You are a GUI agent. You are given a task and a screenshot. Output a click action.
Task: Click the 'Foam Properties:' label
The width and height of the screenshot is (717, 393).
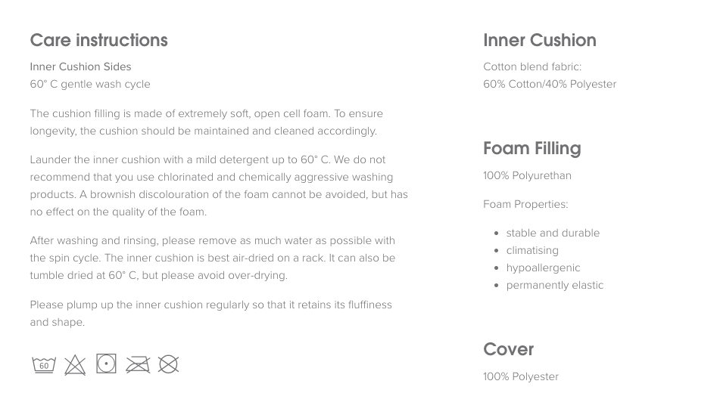[525, 204]
